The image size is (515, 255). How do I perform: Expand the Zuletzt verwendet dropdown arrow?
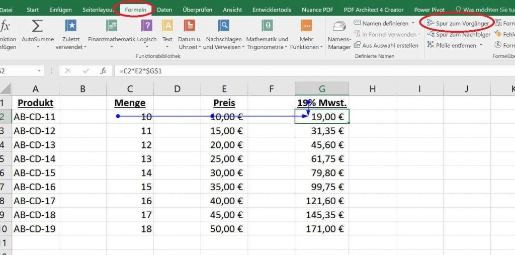85,47
